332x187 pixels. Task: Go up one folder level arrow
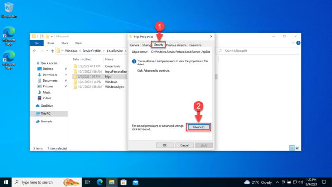(52, 51)
